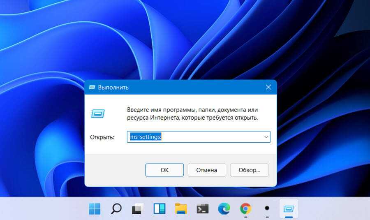Open Windows Terminal from taskbar
Image resolution: width=370 pixels, height=220 pixels.
(x=202, y=208)
